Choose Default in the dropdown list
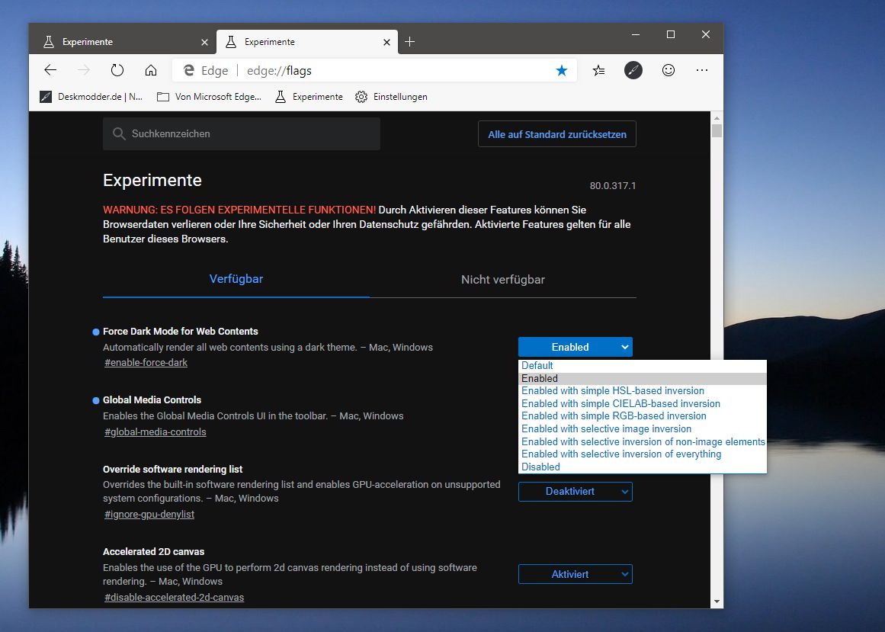Image resolution: width=885 pixels, height=632 pixels. [643, 366]
